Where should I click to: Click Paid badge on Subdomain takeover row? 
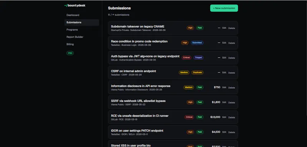coord(200,28)
